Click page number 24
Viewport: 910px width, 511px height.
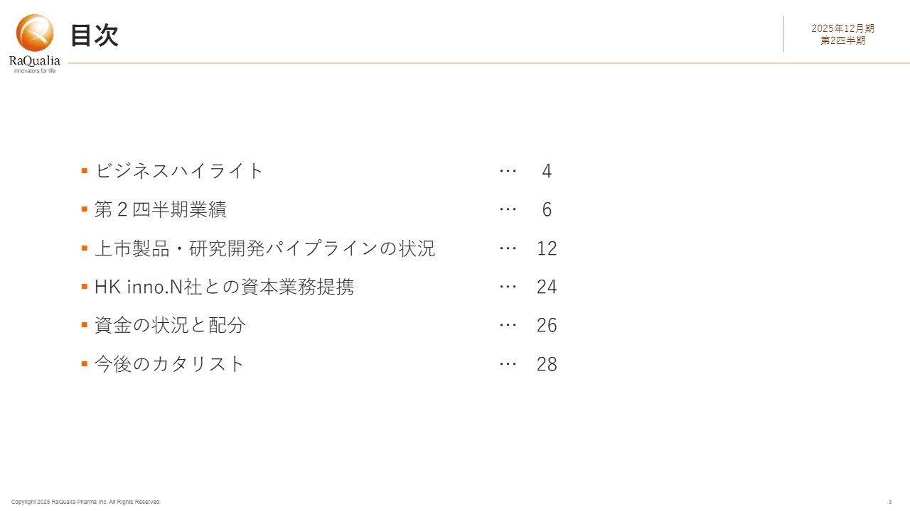547,287
